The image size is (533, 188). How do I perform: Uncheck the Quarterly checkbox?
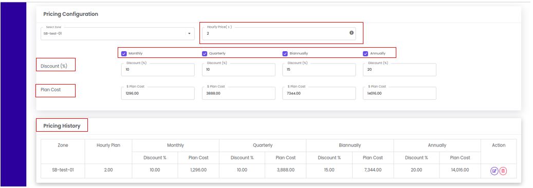[x=205, y=53]
